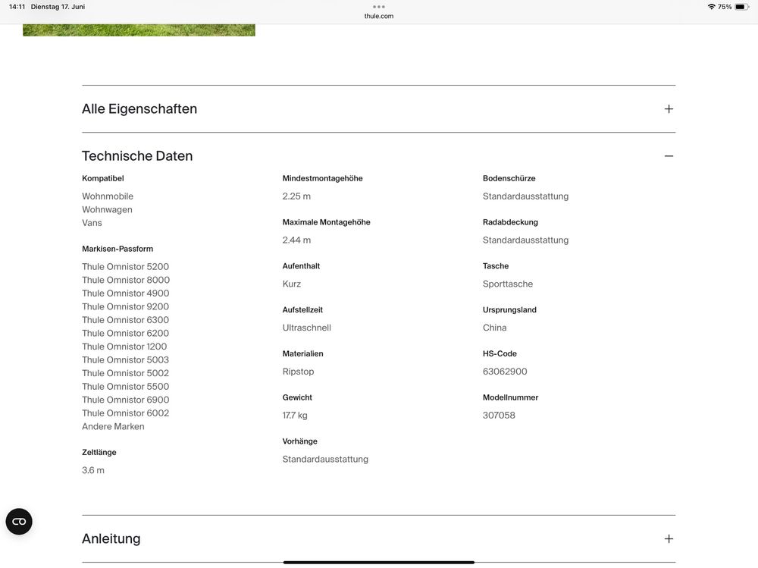Select the text Thule Omnistor 6002

[125, 413]
